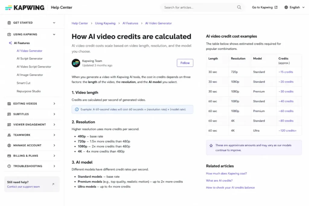The image size is (309, 206).
Task: Click the Editing Videos section icon
Action: 9,103
